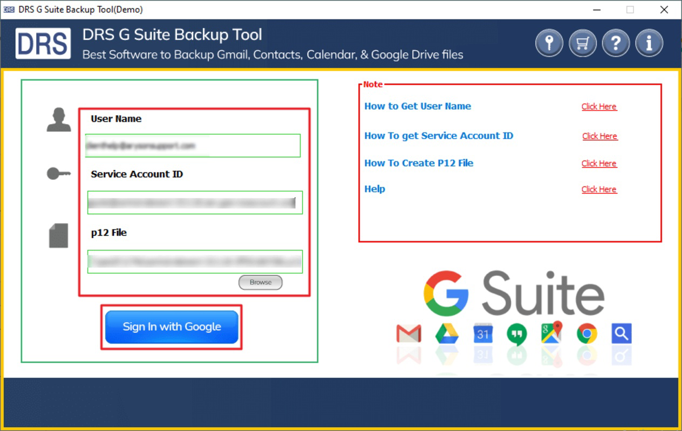
Task: Click the file document icon beside p12 File
Action: [59, 235]
